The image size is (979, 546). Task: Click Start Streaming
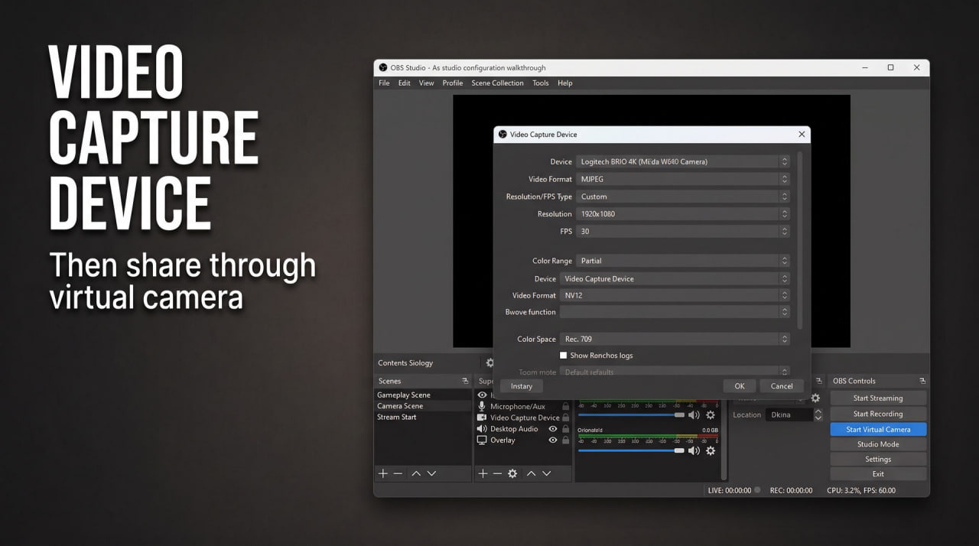(878, 398)
